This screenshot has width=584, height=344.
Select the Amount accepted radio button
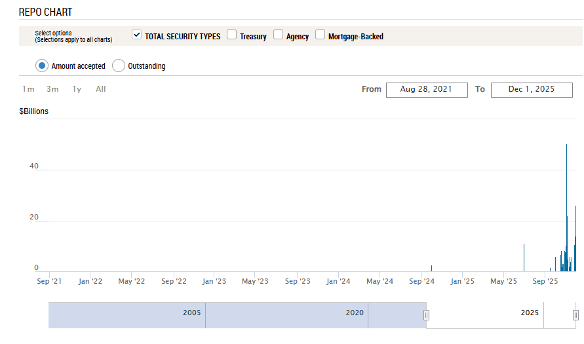click(x=42, y=66)
